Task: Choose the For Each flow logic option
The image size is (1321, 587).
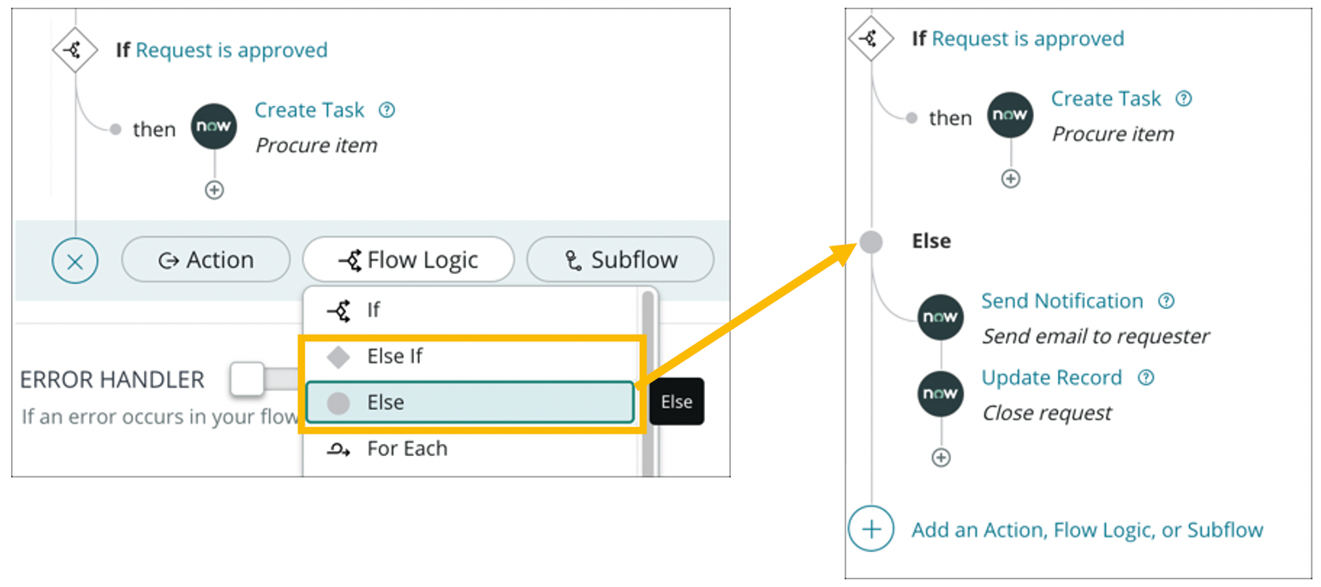Action: coord(409,448)
